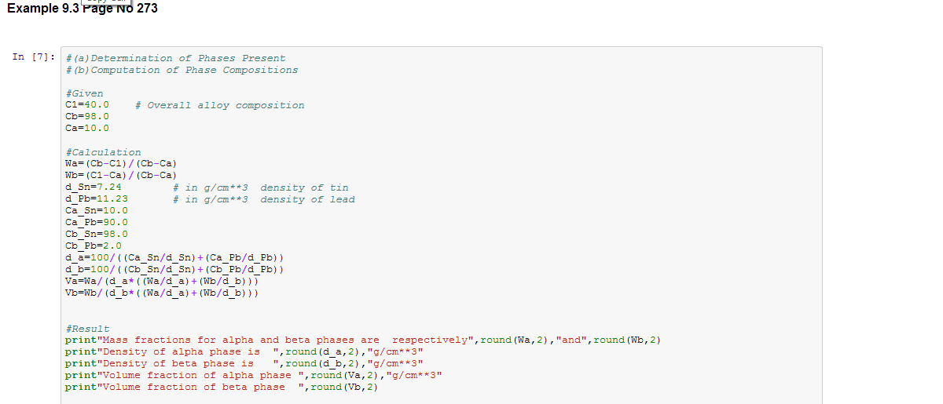Click the 'Wa=(Cb-C1)/(Cb-Ca)' formula line
This screenshot has height=404, width=943.
(x=120, y=163)
